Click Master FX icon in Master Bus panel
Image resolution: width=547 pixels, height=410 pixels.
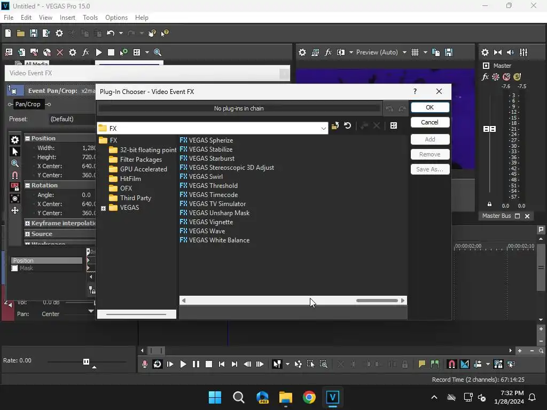485,77
